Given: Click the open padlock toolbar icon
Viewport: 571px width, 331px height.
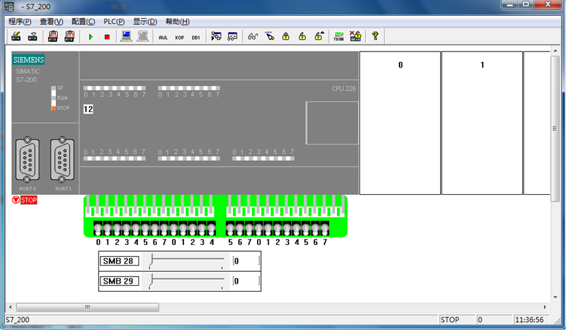Looking at the screenshot, I should 302,36.
